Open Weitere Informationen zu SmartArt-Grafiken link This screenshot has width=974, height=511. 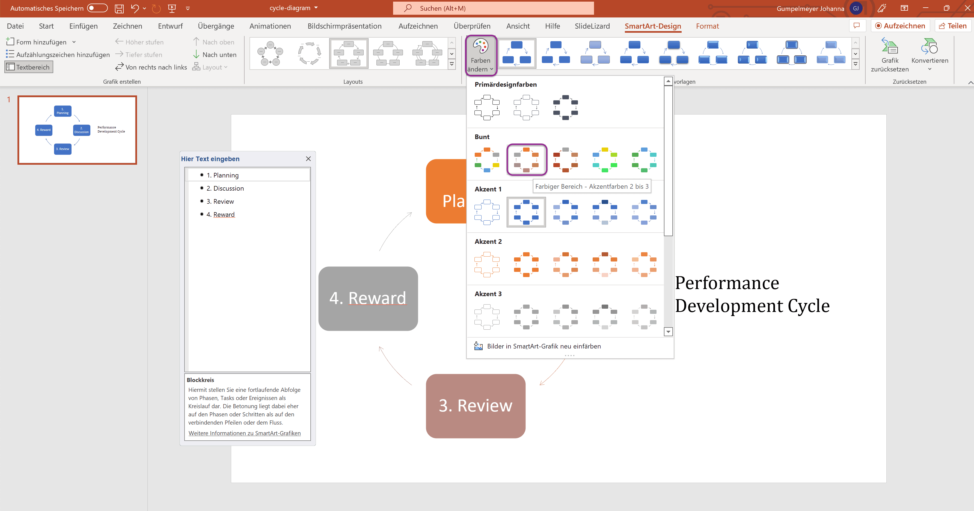244,433
